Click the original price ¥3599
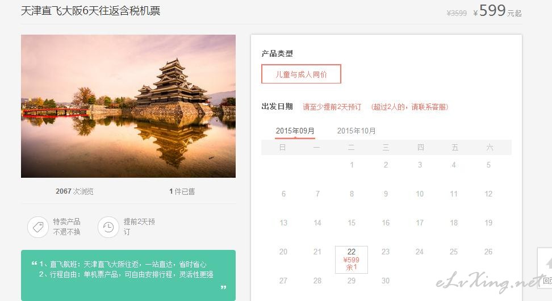 (x=457, y=14)
